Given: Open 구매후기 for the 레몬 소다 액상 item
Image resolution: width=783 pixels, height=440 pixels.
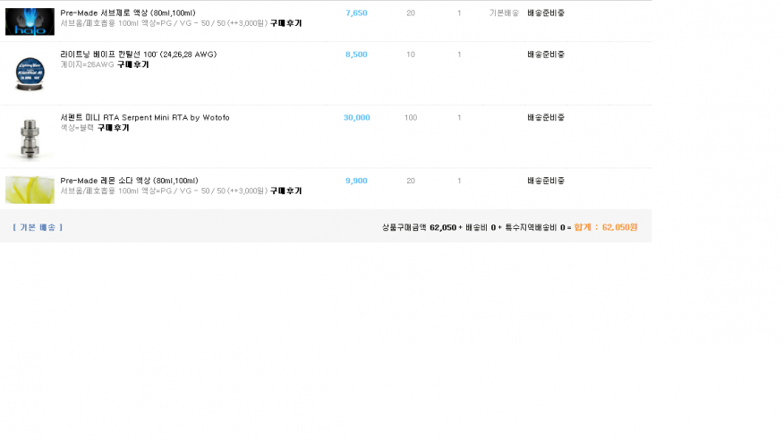Looking at the screenshot, I should 285,190.
